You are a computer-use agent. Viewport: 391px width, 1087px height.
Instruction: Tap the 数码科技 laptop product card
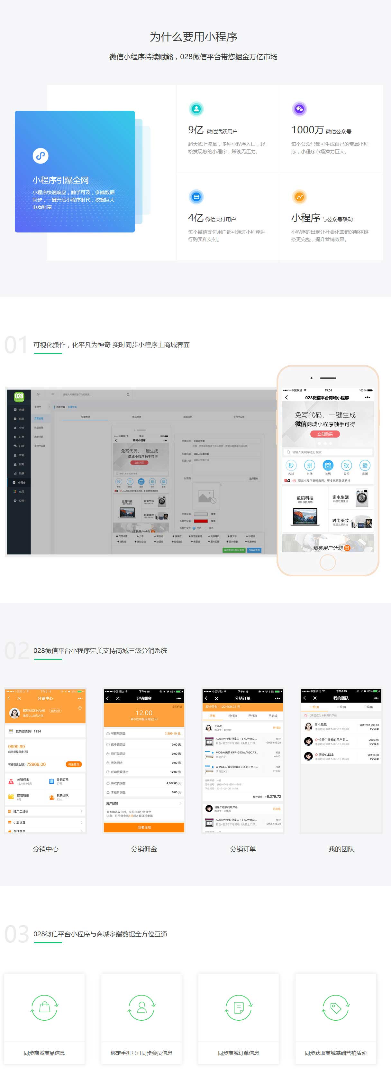pyautogui.click(x=305, y=509)
